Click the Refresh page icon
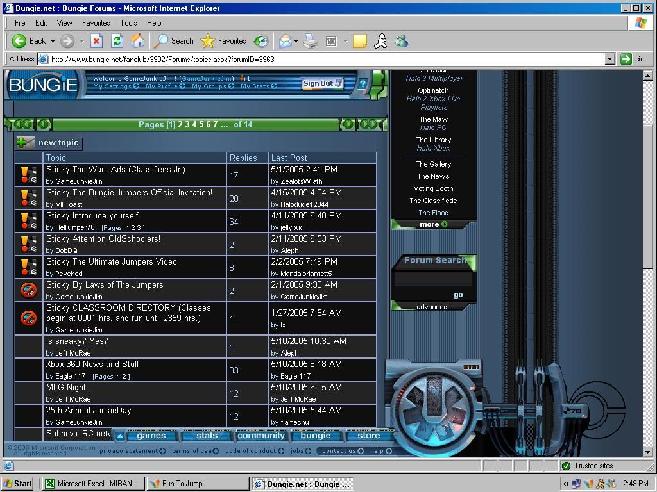657x492 pixels. (x=117, y=41)
